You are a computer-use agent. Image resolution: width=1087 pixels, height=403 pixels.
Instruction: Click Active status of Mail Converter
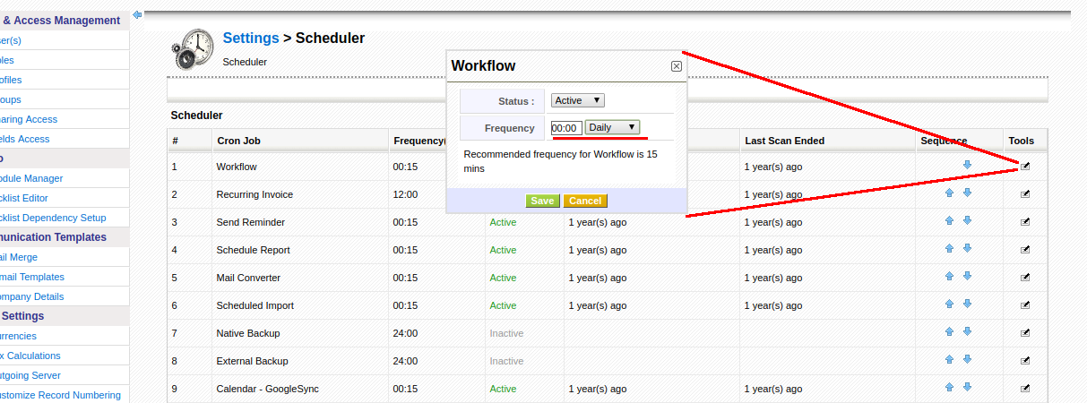503,278
